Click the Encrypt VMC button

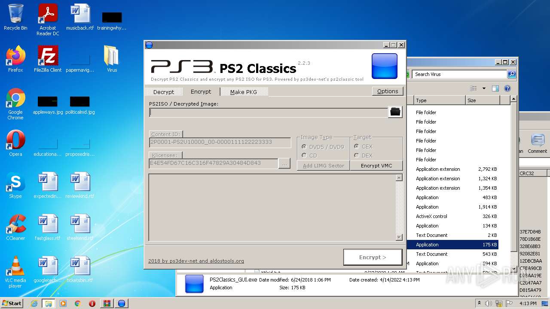376,166
